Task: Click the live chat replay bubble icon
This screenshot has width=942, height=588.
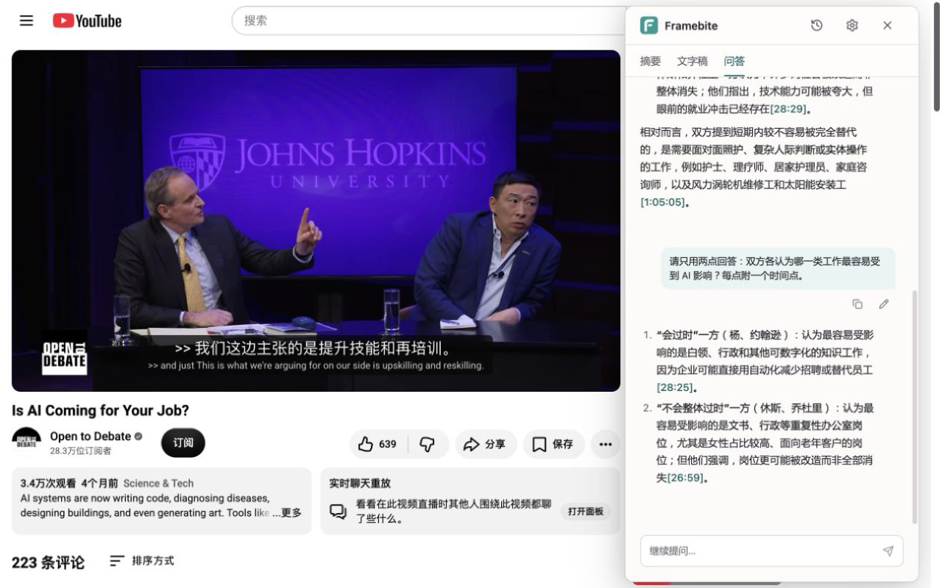Action: click(x=338, y=511)
